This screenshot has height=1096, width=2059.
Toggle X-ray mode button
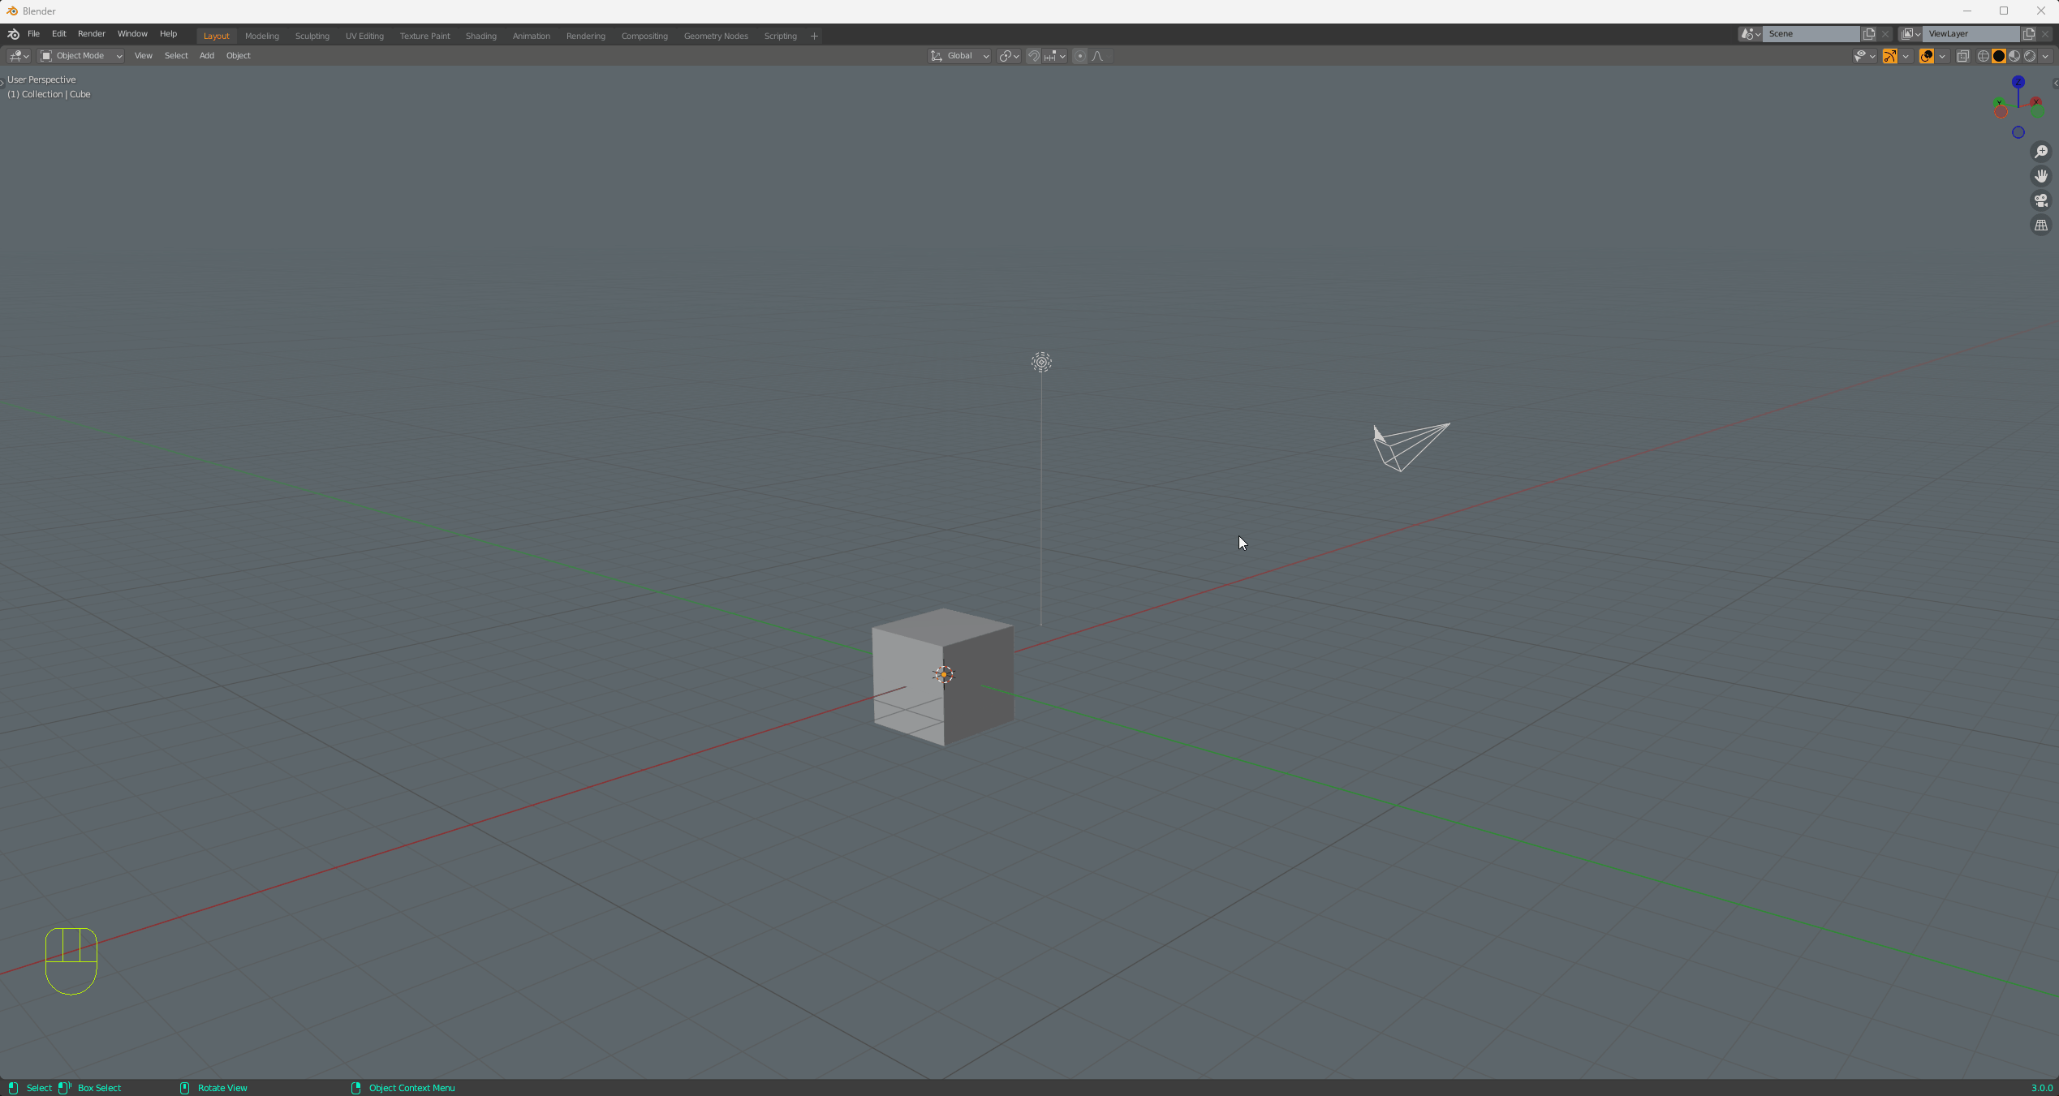1962,56
